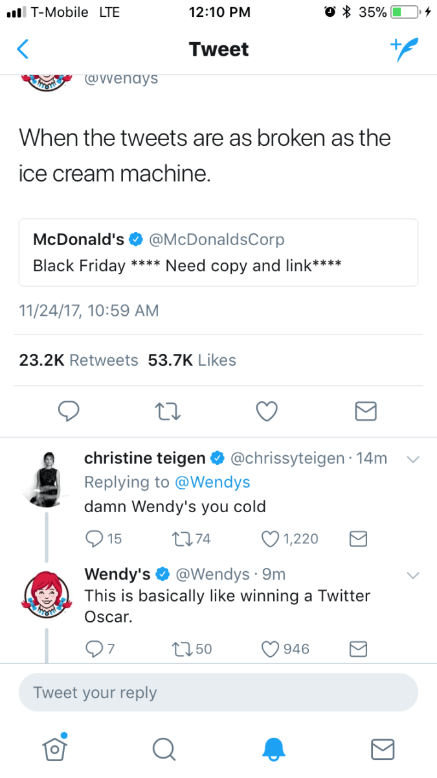Tap the Tweet your reply field

coord(218,692)
